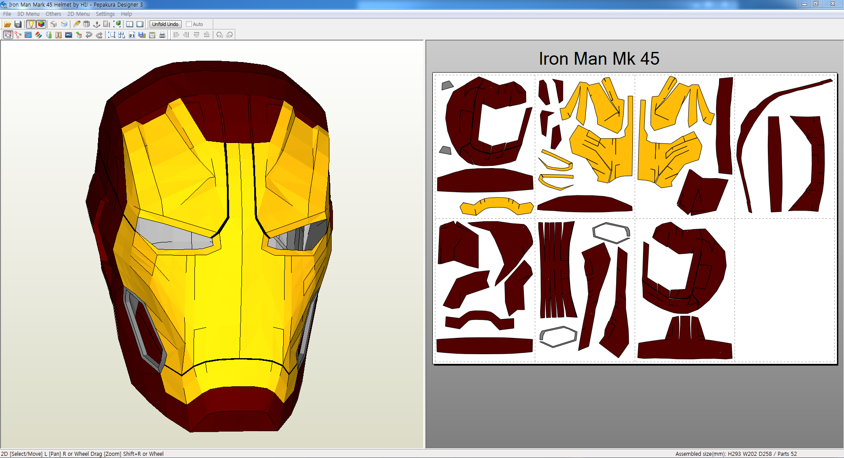Click the gray cube view icon

click(54, 24)
